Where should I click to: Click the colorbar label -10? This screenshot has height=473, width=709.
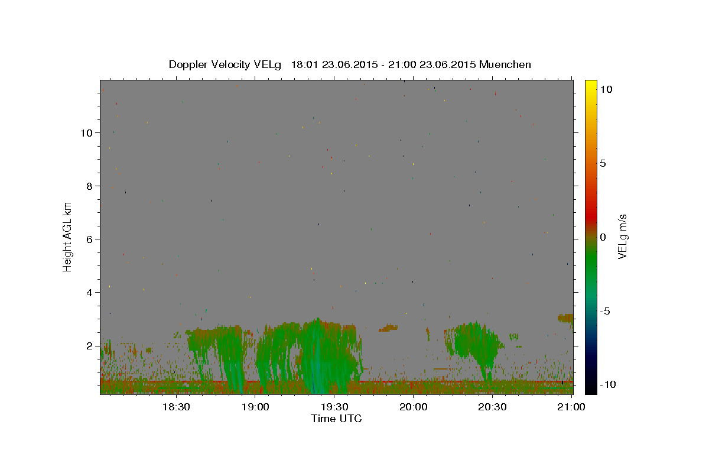tap(608, 384)
